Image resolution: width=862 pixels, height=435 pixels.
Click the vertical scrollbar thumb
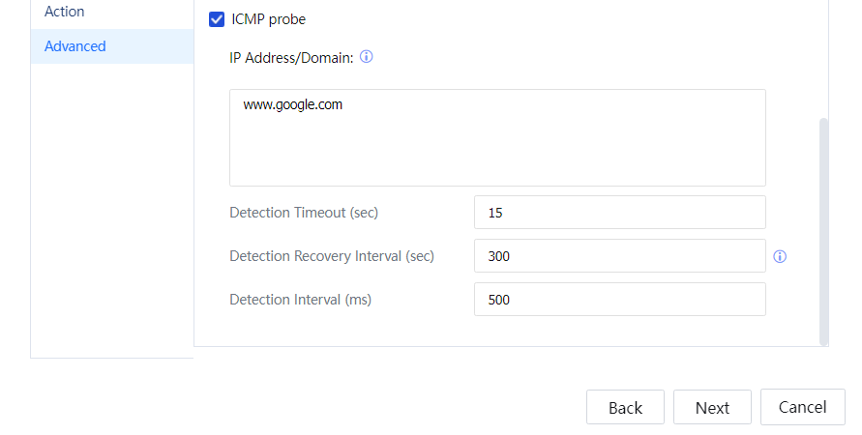pyautogui.click(x=823, y=230)
